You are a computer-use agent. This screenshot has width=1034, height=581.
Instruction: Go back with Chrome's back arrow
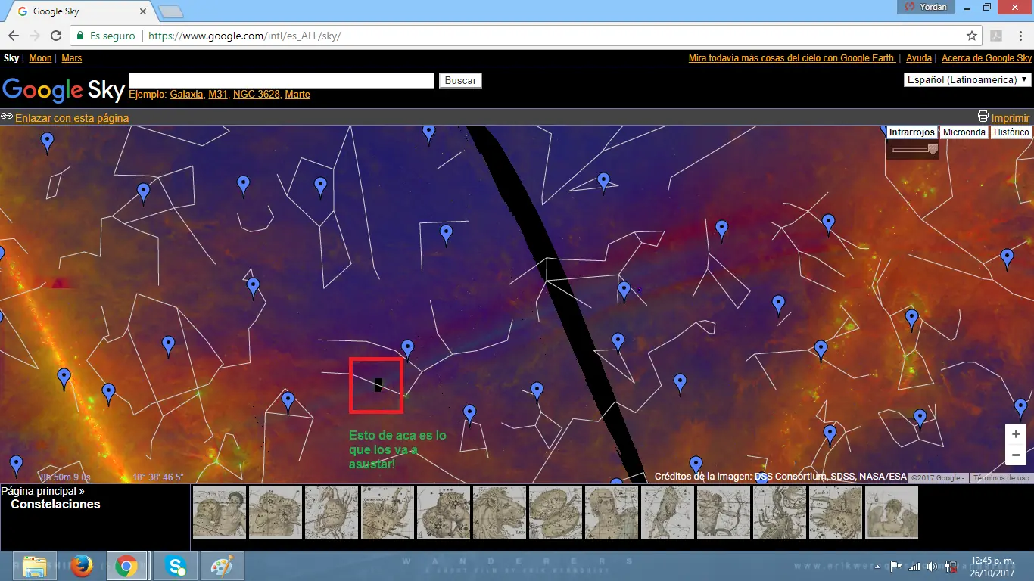pos(14,36)
